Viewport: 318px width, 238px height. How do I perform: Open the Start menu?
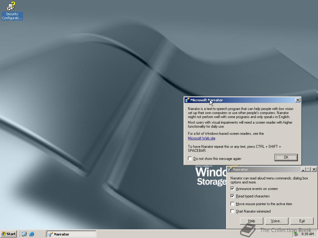[9, 234]
